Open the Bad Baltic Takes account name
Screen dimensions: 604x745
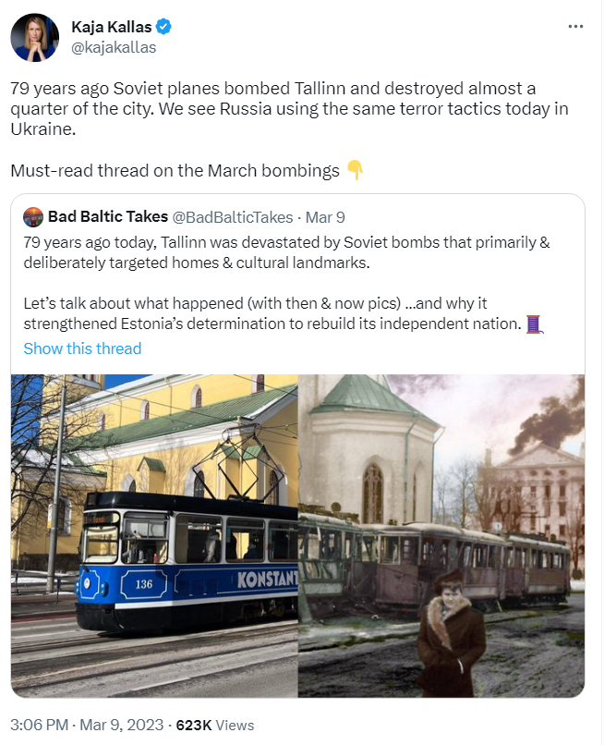click(107, 217)
